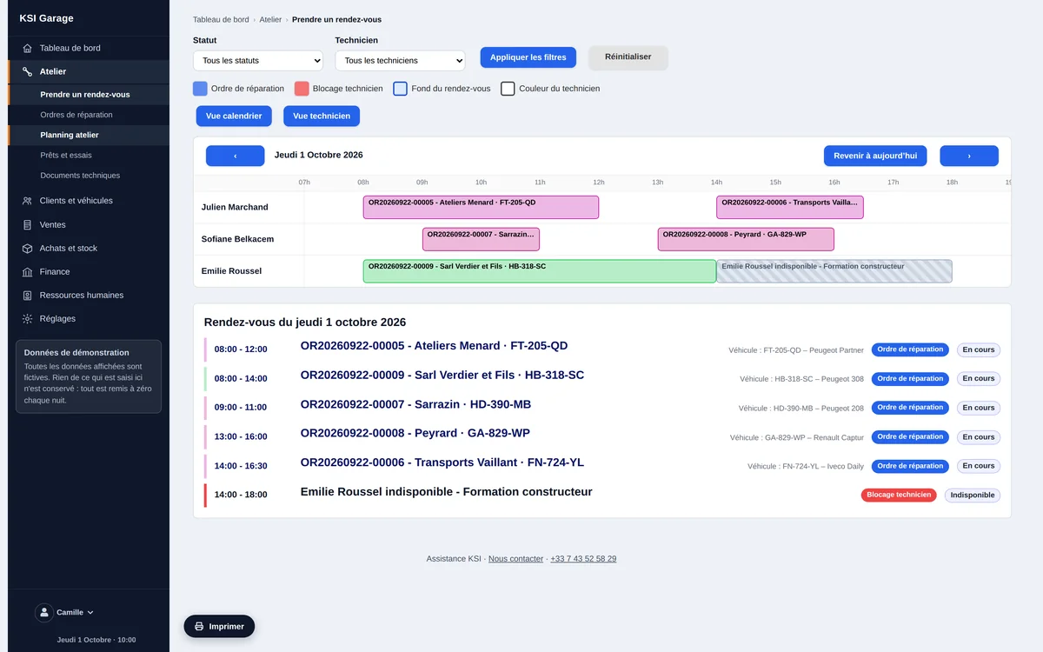The image size is (1043, 652).
Task: Click the Formation constructeur unavailable timeline block
Action: [834, 271]
